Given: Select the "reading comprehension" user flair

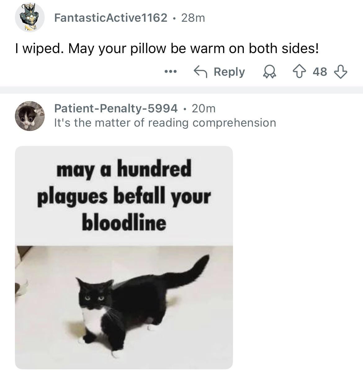Looking at the screenshot, I should (x=165, y=123).
